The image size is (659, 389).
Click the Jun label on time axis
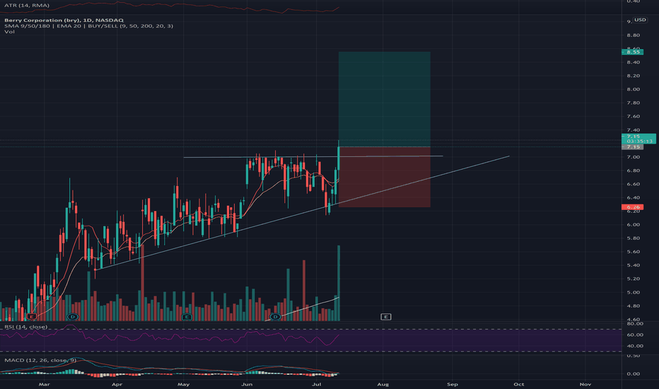tap(247, 384)
